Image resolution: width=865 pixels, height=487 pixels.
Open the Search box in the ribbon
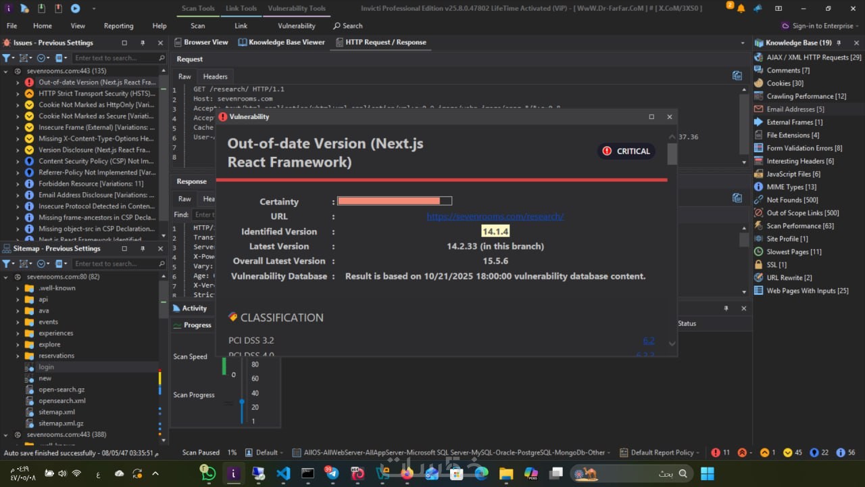[348, 26]
